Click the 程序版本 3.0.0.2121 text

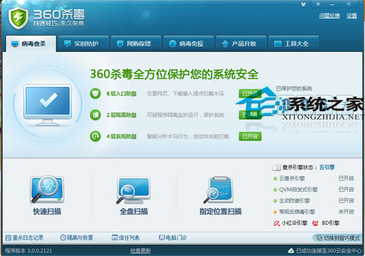[x=29, y=251]
